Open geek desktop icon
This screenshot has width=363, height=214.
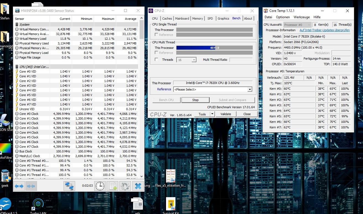click(5, 178)
